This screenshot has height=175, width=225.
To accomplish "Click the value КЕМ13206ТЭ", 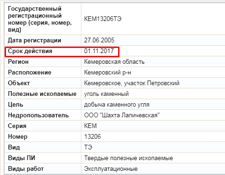I will (x=103, y=19).
